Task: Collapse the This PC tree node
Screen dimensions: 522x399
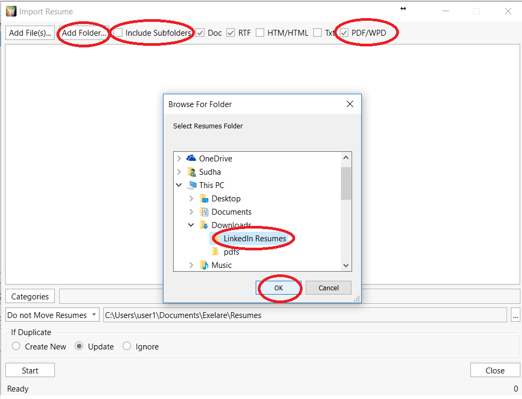Action: pyautogui.click(x=179, y=185)
